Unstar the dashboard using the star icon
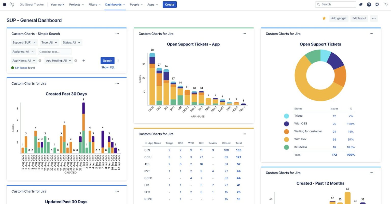This screenshot has height=204, width=391. point(324,18)
